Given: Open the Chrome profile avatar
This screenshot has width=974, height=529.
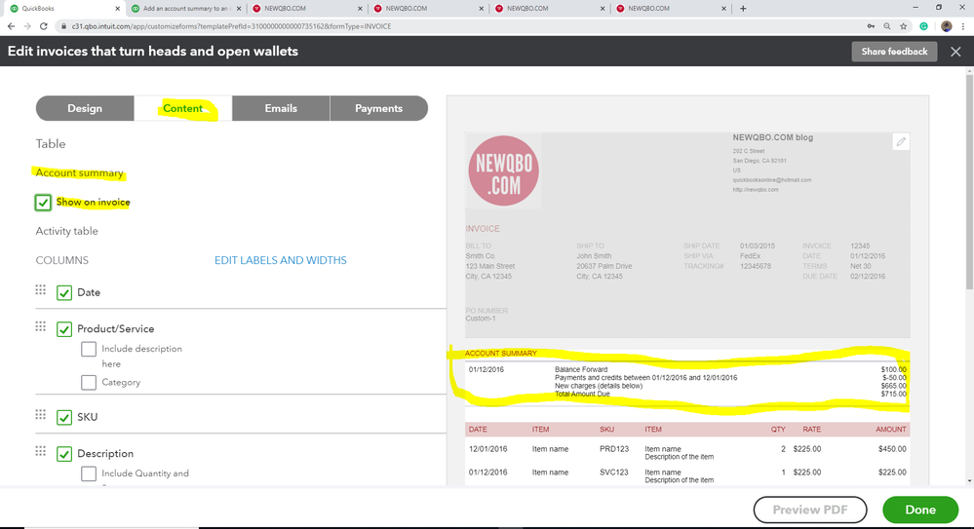Looking at the screenshot, I should [946, 26].
